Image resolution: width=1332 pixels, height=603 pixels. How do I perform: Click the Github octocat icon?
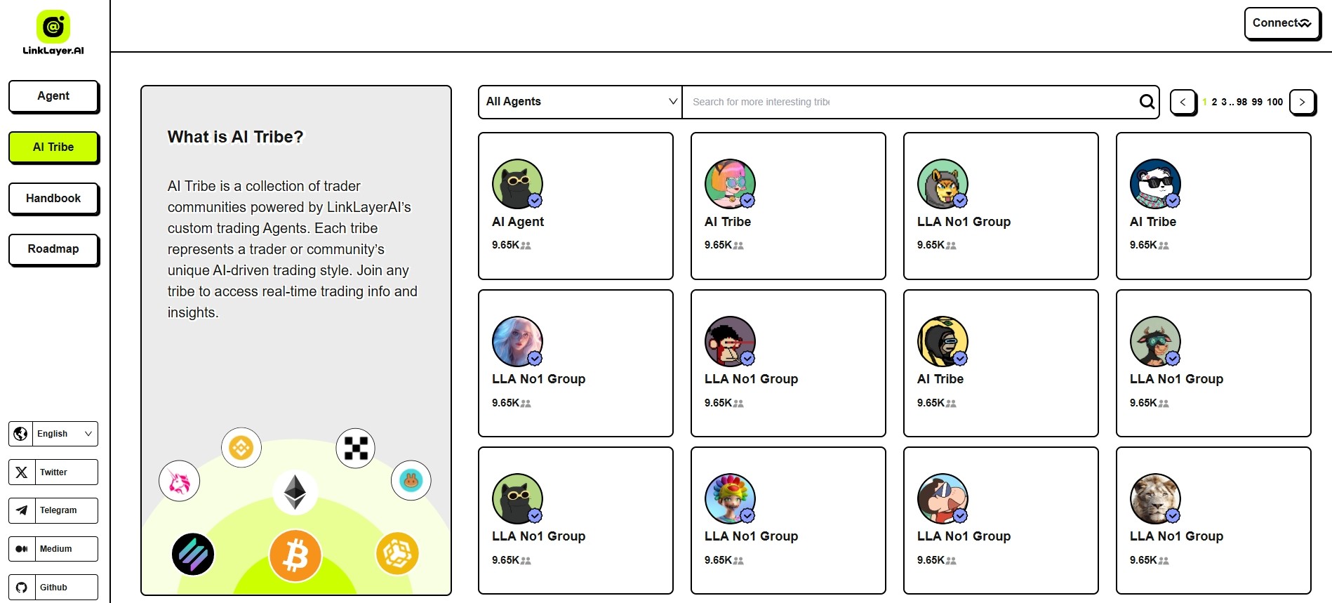pos(22,588)
